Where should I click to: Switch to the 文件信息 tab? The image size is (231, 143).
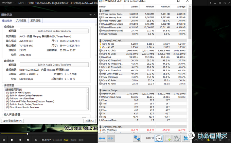[x=21, y=21]
